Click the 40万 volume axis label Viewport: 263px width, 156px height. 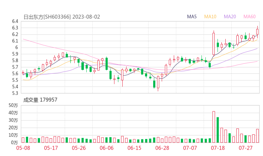tap(13, 113)
